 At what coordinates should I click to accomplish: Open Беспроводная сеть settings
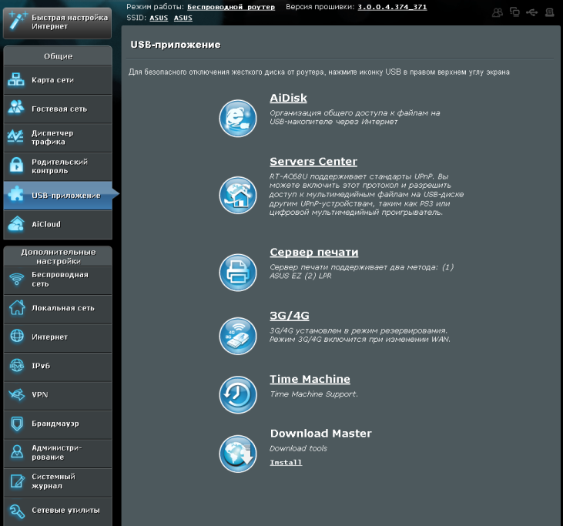tap(58, 280)
